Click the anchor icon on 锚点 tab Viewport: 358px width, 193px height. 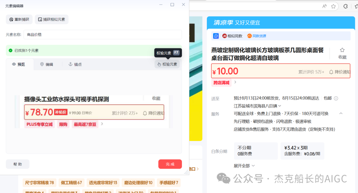(71, 64)
